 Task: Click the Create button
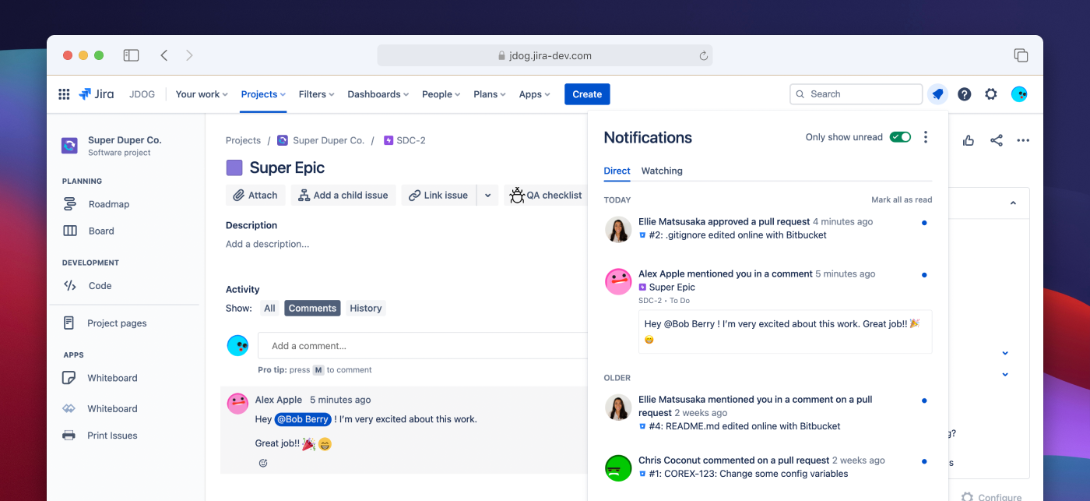tap(587, 93)
